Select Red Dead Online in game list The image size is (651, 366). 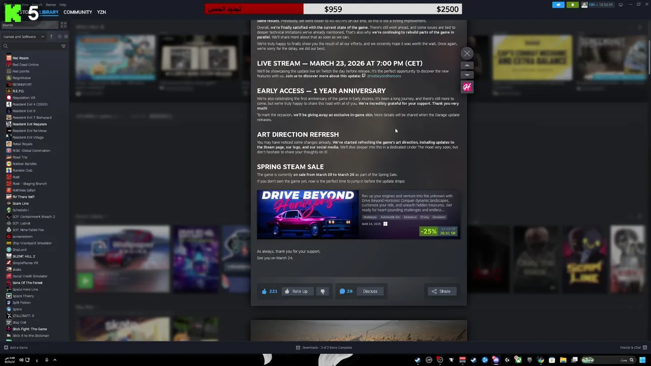tap(25, 65)
